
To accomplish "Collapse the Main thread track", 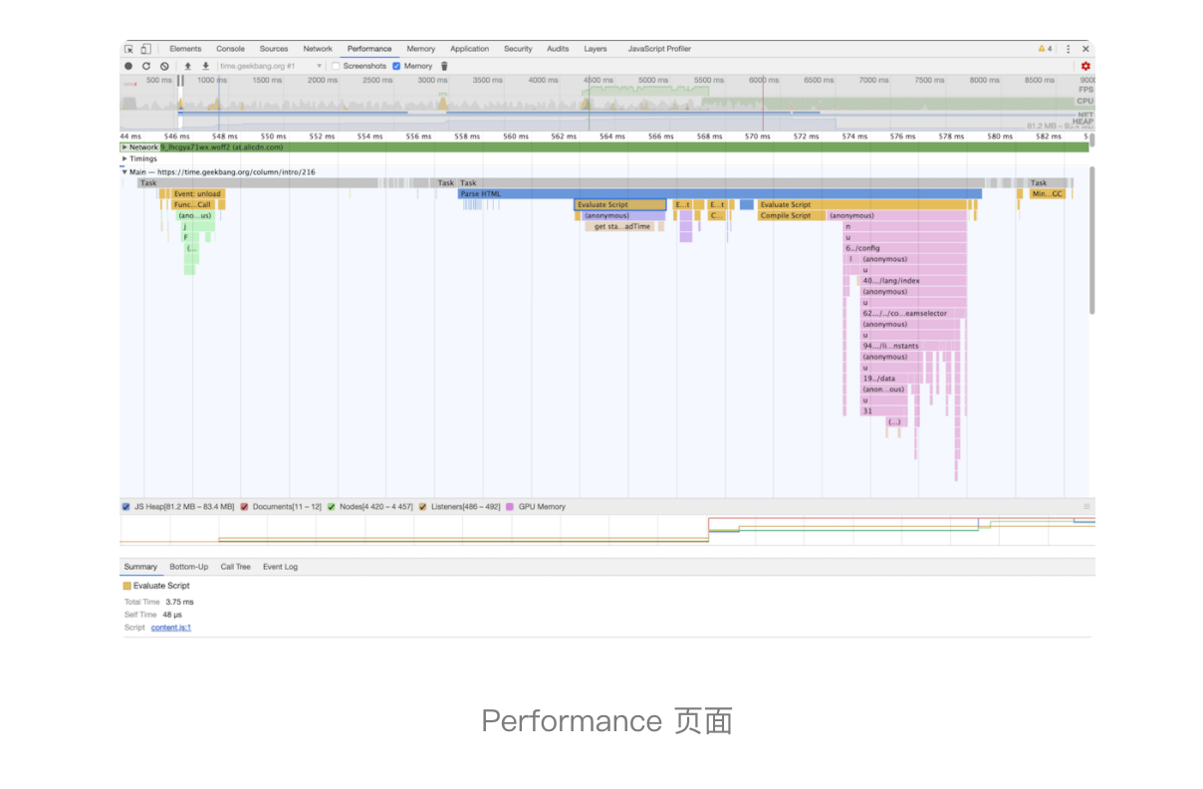I will (124, 172).
